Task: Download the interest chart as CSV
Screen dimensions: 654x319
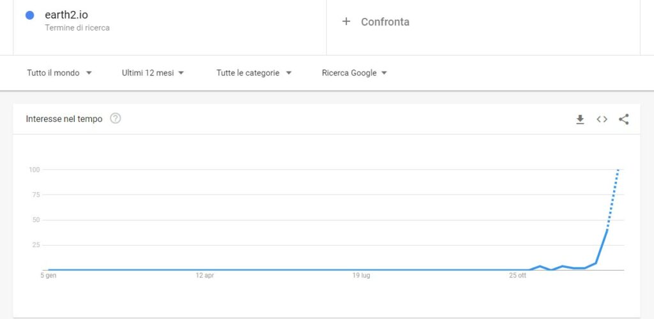Action: [x=580, y=119]
